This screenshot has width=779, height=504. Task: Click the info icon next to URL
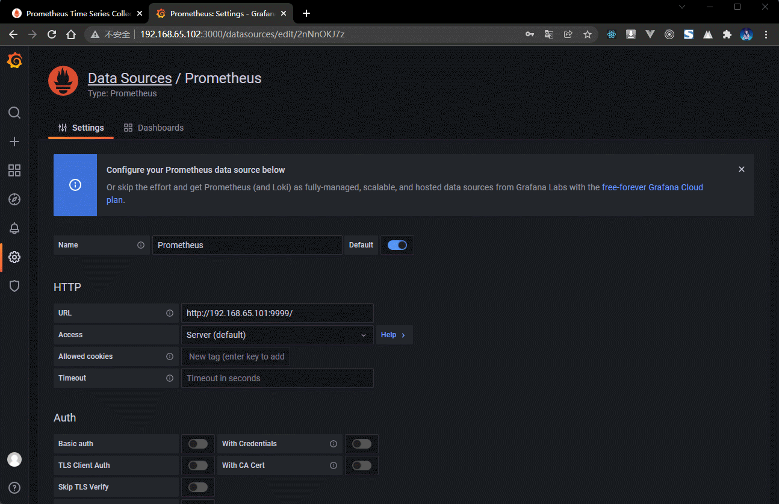(x=170, y=313)
